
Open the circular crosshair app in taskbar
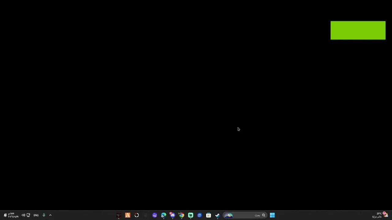[x=137, y=215]
